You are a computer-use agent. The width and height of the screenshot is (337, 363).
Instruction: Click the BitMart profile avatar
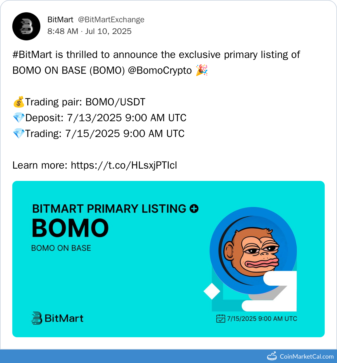pos(26,26)
